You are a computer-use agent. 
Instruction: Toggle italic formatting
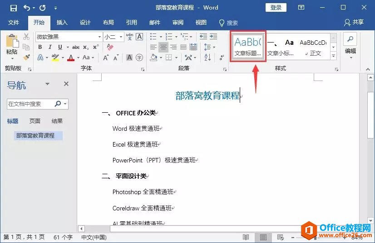[x=50, y=47]
